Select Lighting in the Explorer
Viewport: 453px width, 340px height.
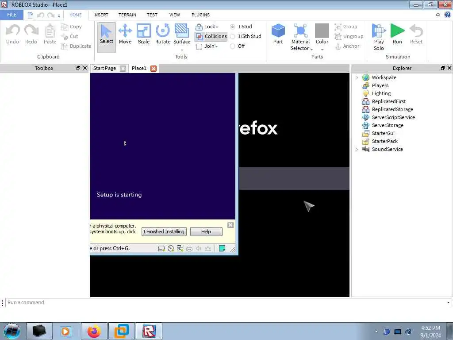[381, 93]
